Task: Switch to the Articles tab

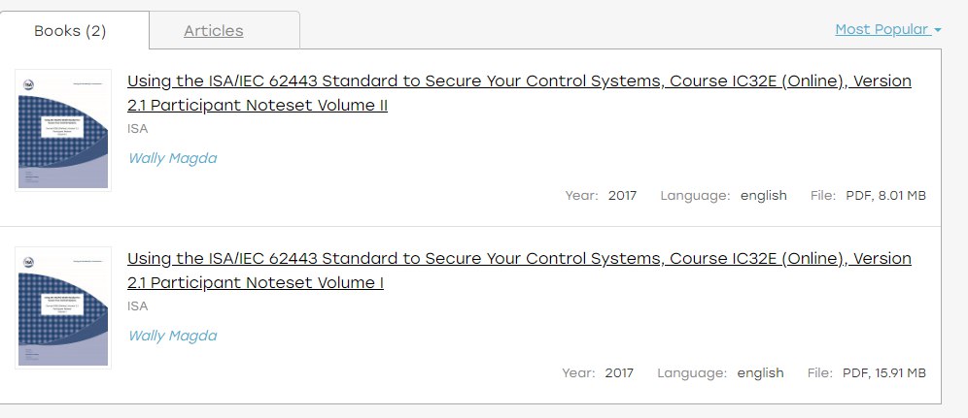Action: tap(213, 30)
